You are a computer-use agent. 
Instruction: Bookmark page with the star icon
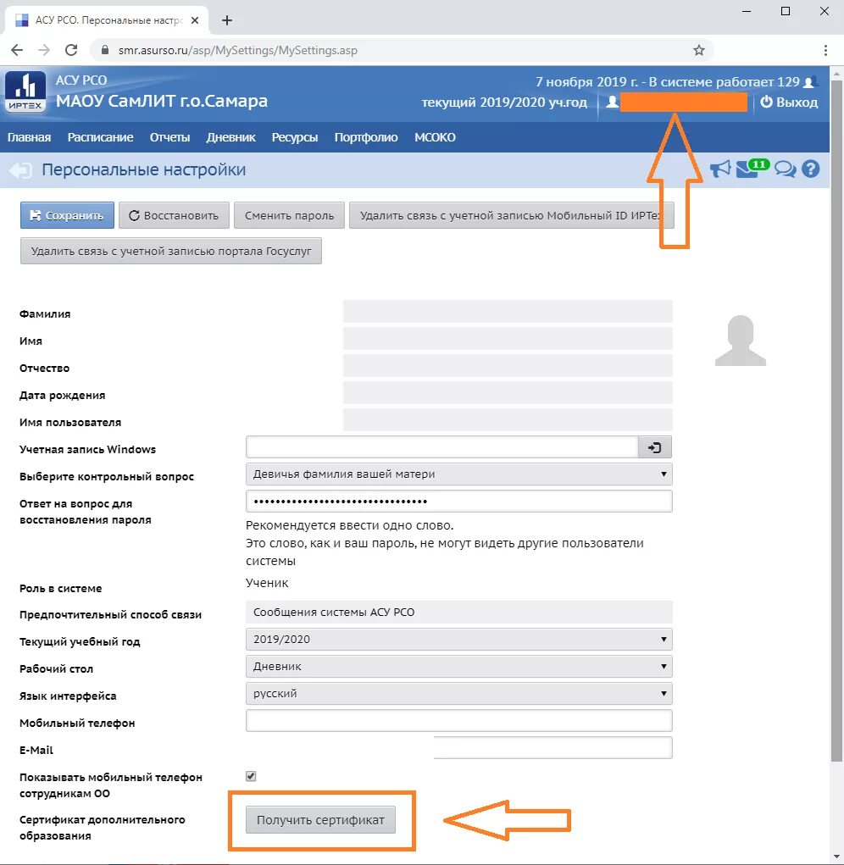coord(699,50)
